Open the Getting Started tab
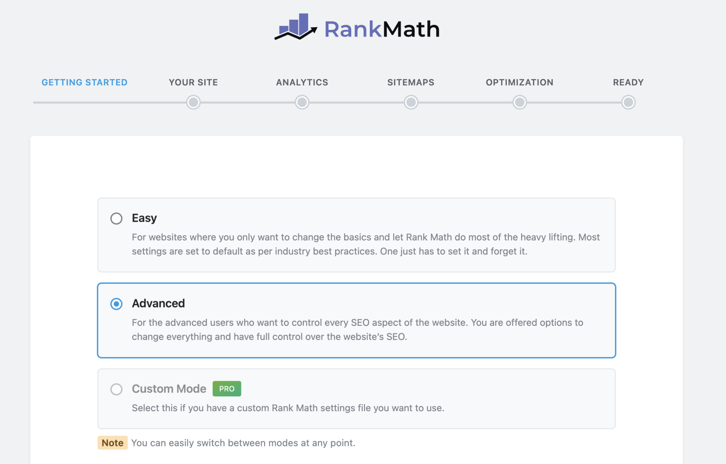Image resolution: width=726 pixels, height=464 pixels. point(84,82)
